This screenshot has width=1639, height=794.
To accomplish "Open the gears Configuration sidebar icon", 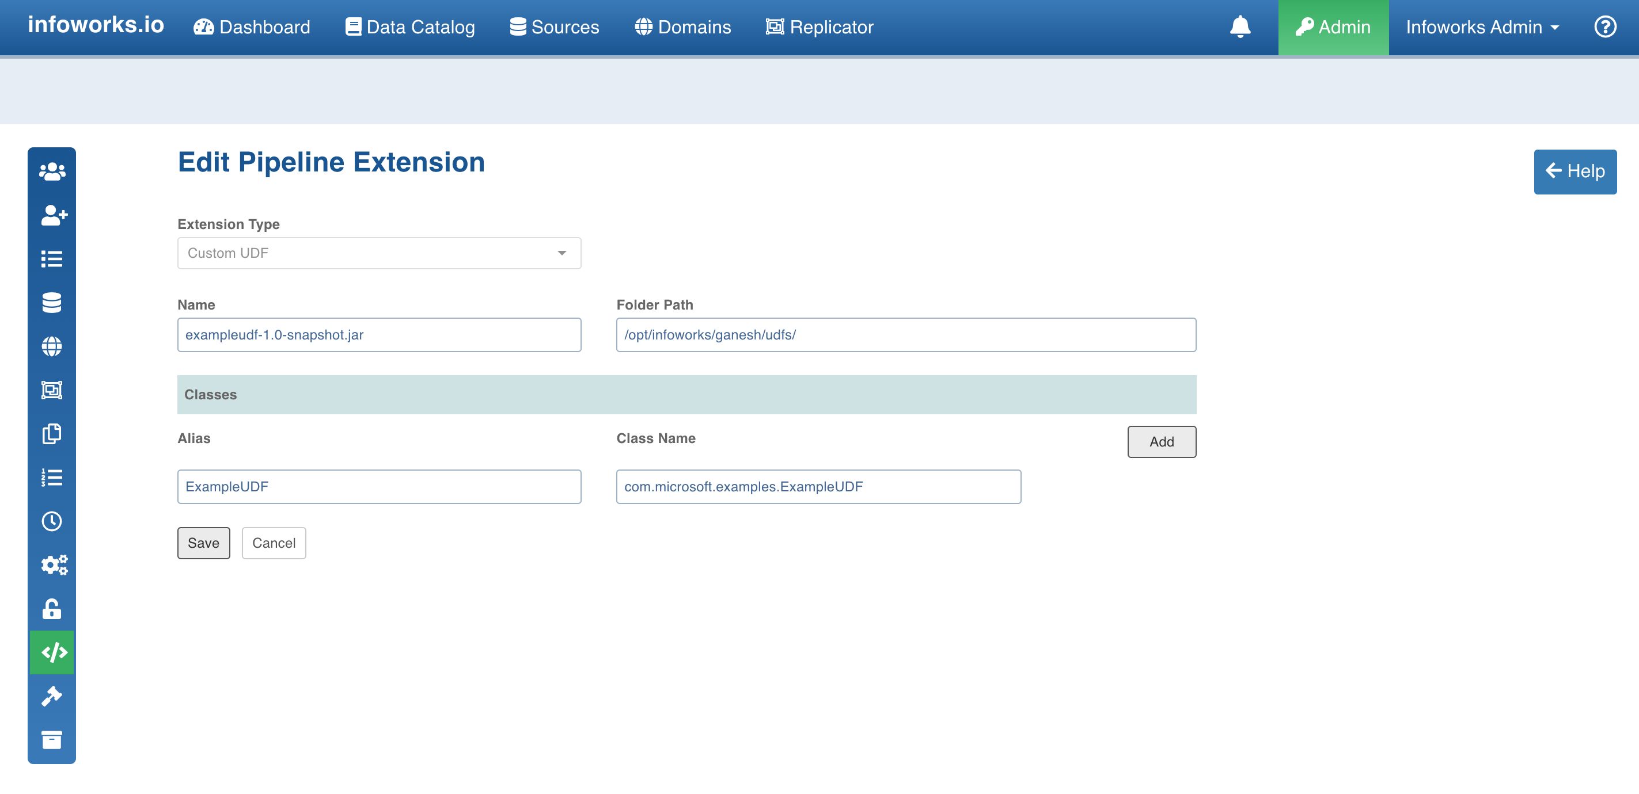I will [x=52, y=564].
